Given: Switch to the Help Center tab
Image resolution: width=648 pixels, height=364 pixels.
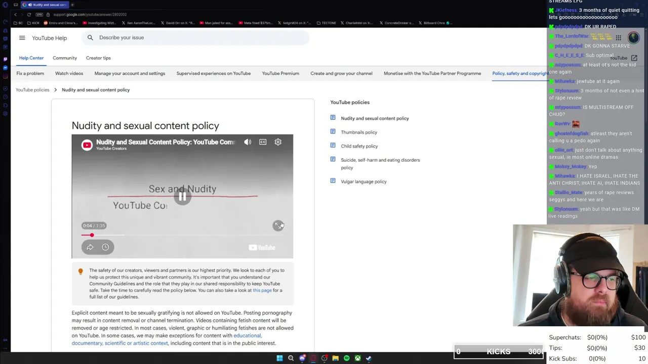Looking at the screenshot, I should pos(31,58).
